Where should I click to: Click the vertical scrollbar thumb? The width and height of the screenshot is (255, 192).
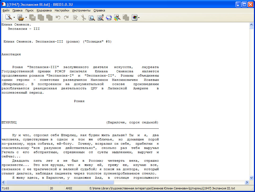[x=251, y=28]
